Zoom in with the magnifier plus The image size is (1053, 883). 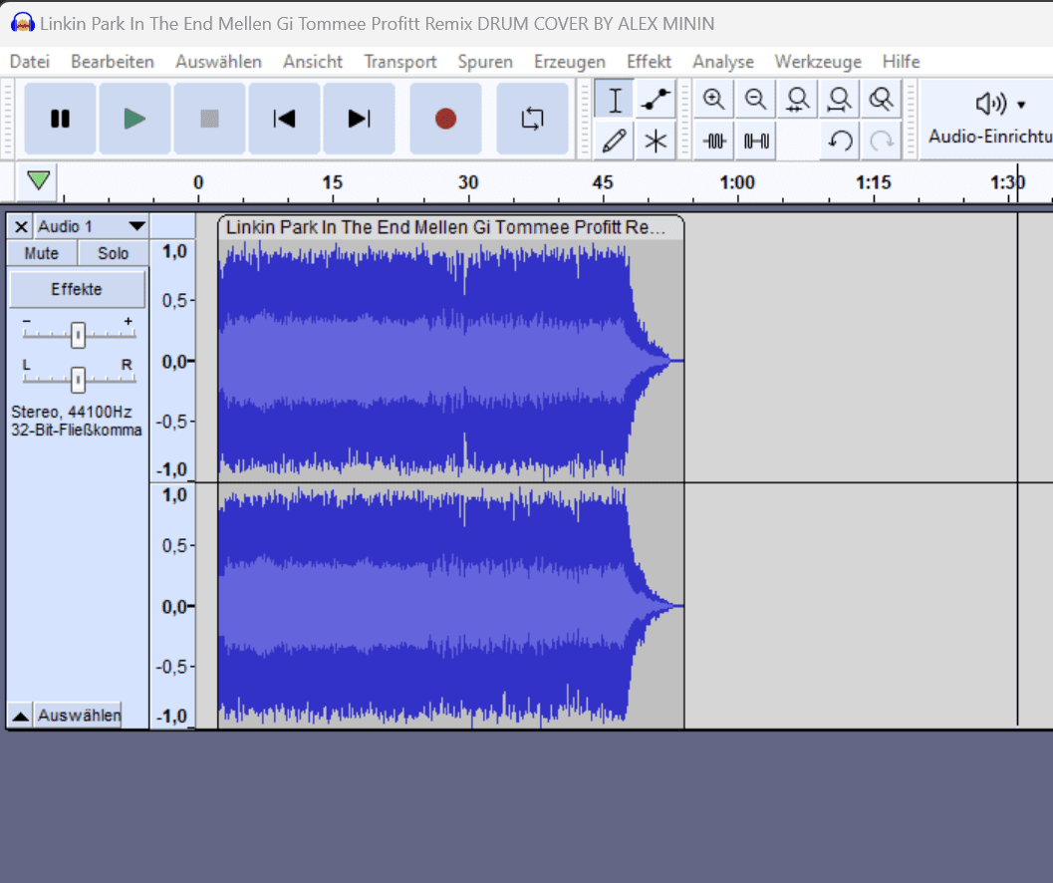tap(713, 100)
